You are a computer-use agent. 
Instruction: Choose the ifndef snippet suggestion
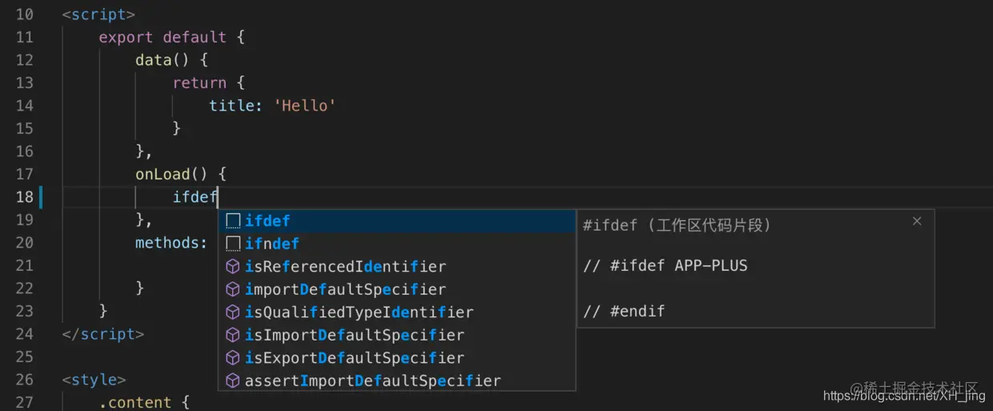point(272,244)
